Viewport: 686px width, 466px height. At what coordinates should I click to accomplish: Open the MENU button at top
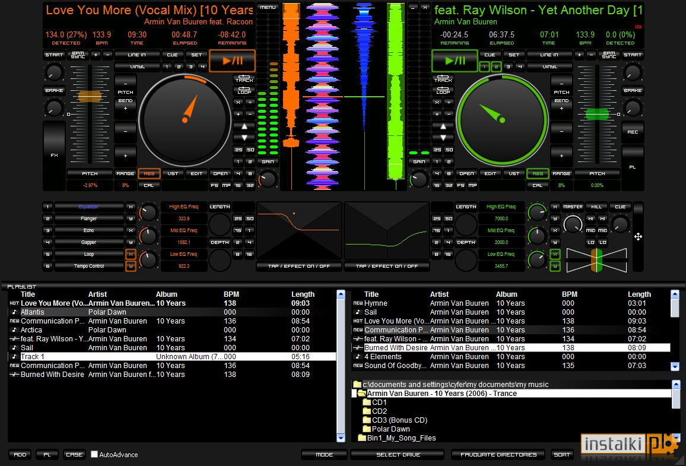click(x=268, y=8)
